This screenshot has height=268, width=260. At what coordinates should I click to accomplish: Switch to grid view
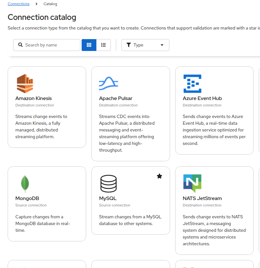click(89, 45)
